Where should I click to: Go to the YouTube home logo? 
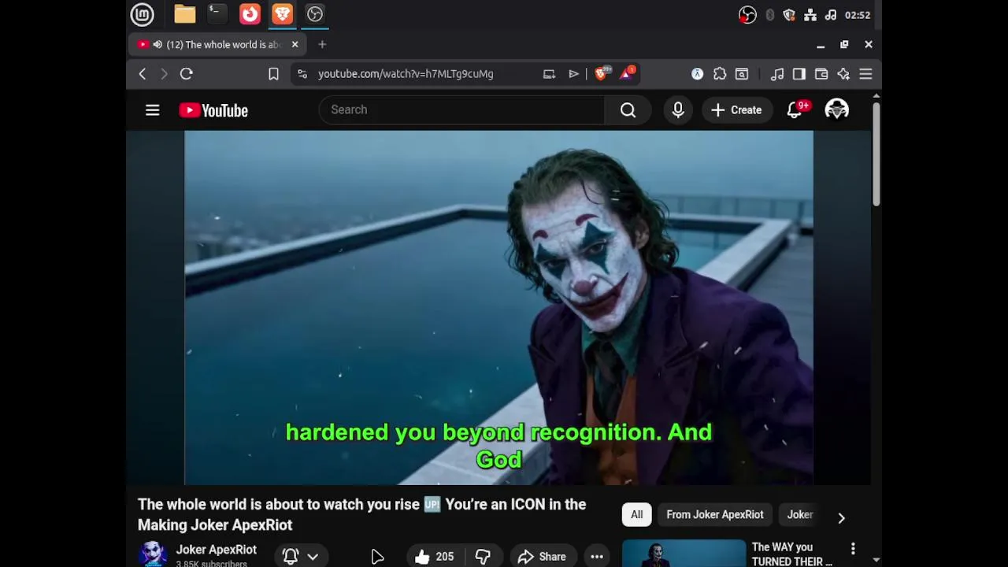pyautogui.click(x=213, y=110)
